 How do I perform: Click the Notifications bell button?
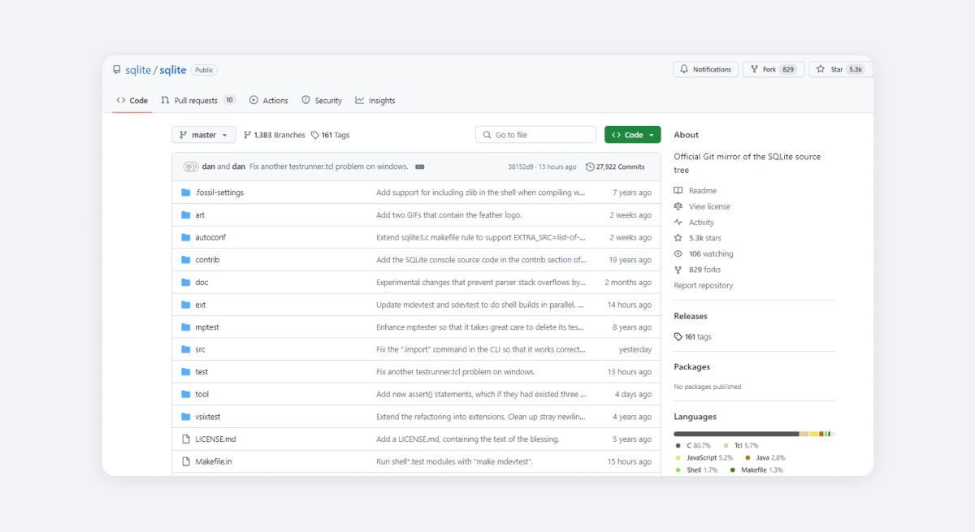pos(705,70)
